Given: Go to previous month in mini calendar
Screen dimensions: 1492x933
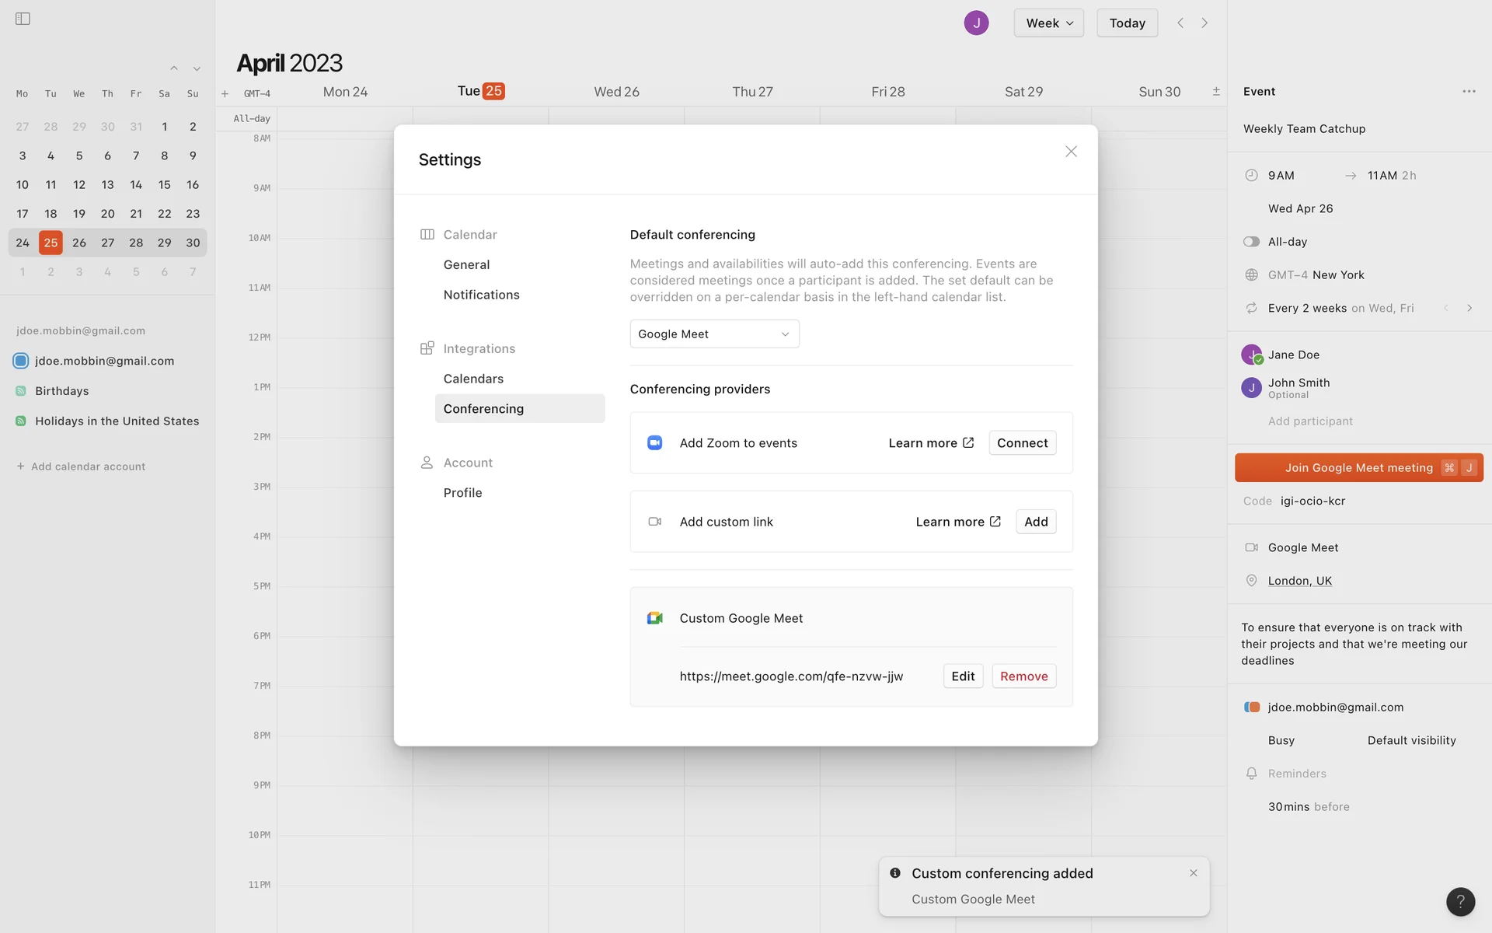Looking at the screenshot, I should 174,68.
